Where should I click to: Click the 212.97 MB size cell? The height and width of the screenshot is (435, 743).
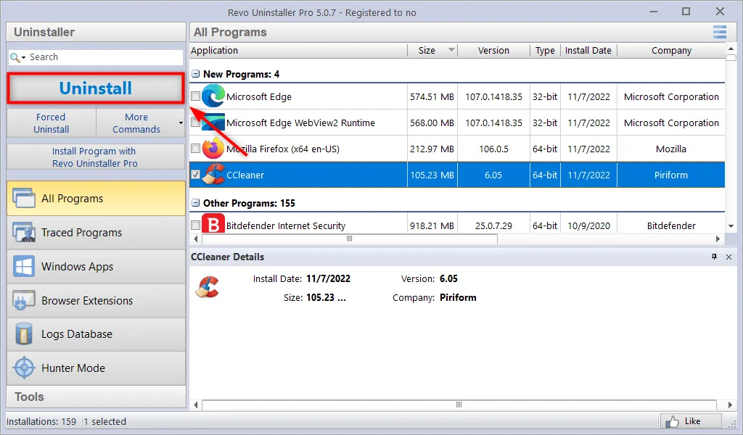(x=432, y=149)
